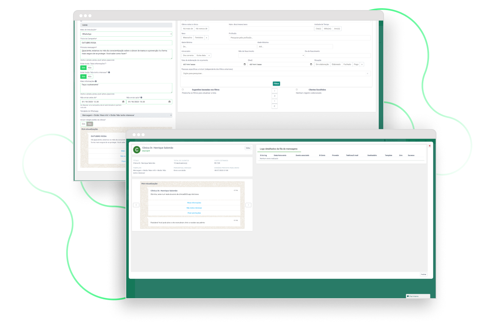Viewport: 496px width, 324px height.
Task: Check 'Sugestões baseadas nos filtros' checkbox
Action: click(183, 90)
